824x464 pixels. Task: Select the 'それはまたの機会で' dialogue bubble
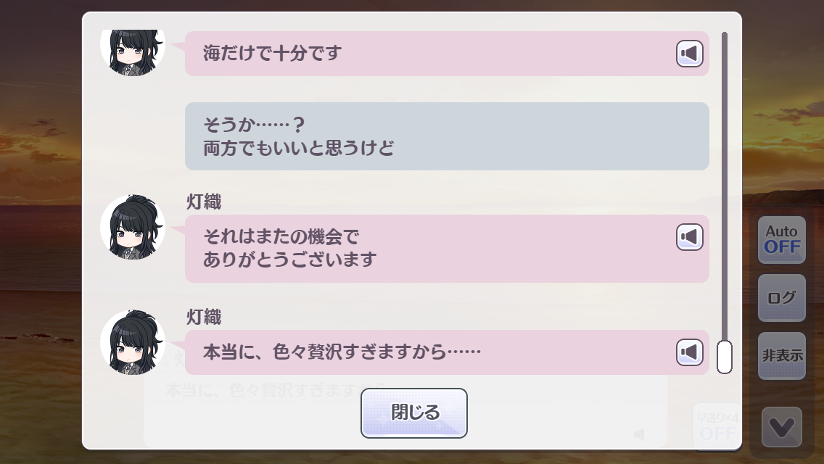pos(428,249)
